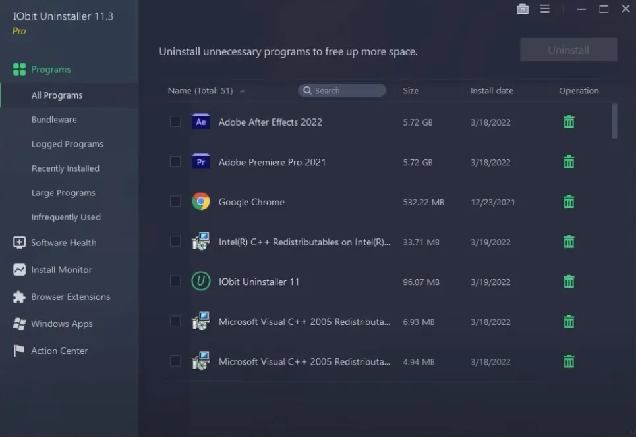
Task: Click the Install Monitor chart icon
Action: (x=19, y=269)
